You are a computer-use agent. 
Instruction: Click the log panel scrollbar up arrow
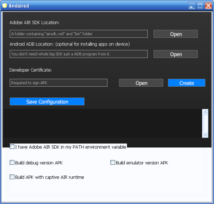pyautogui.click(x=205, y=112)
